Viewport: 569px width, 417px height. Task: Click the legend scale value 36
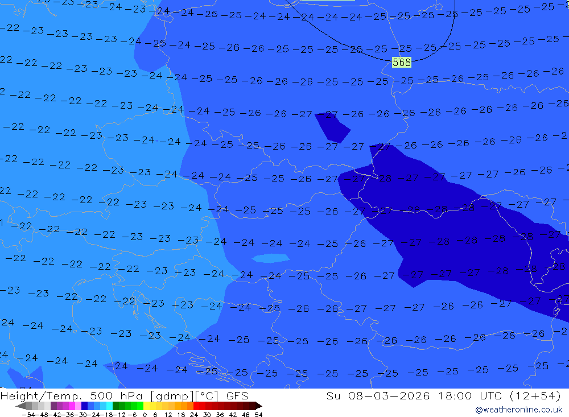pyautogui.click(x=220, y=415)
